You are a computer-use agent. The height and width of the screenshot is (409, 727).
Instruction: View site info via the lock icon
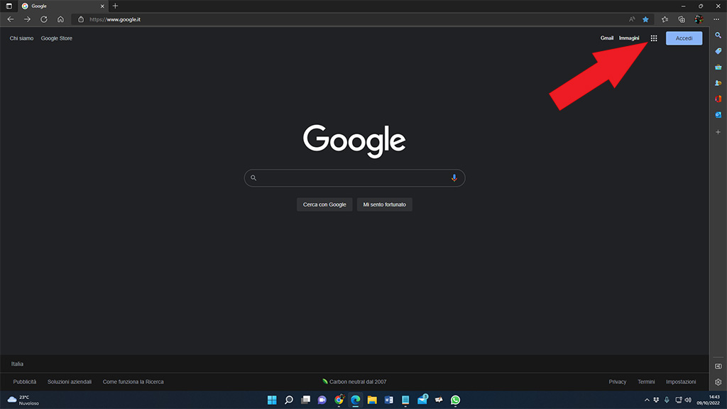coord(81,19)
